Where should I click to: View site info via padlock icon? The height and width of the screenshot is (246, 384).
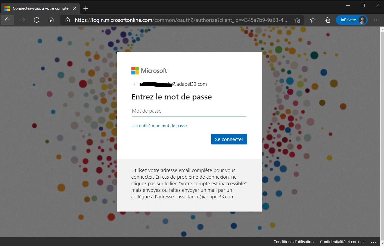pos(67,20)
